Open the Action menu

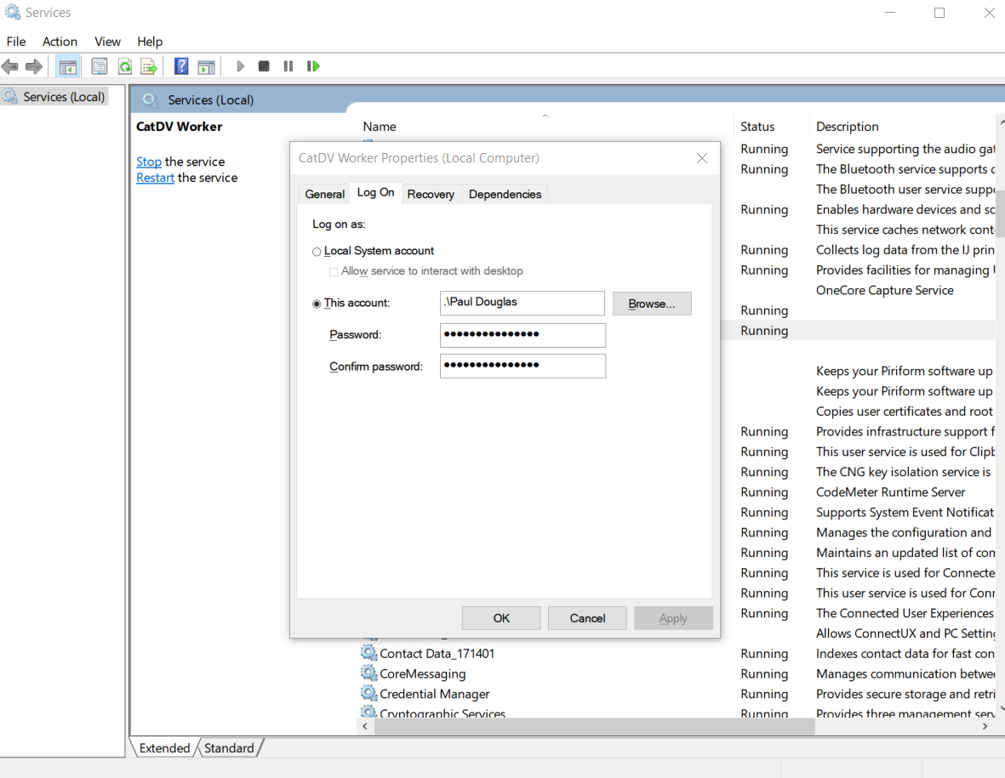pyautogui.click(x=60, y=42)
